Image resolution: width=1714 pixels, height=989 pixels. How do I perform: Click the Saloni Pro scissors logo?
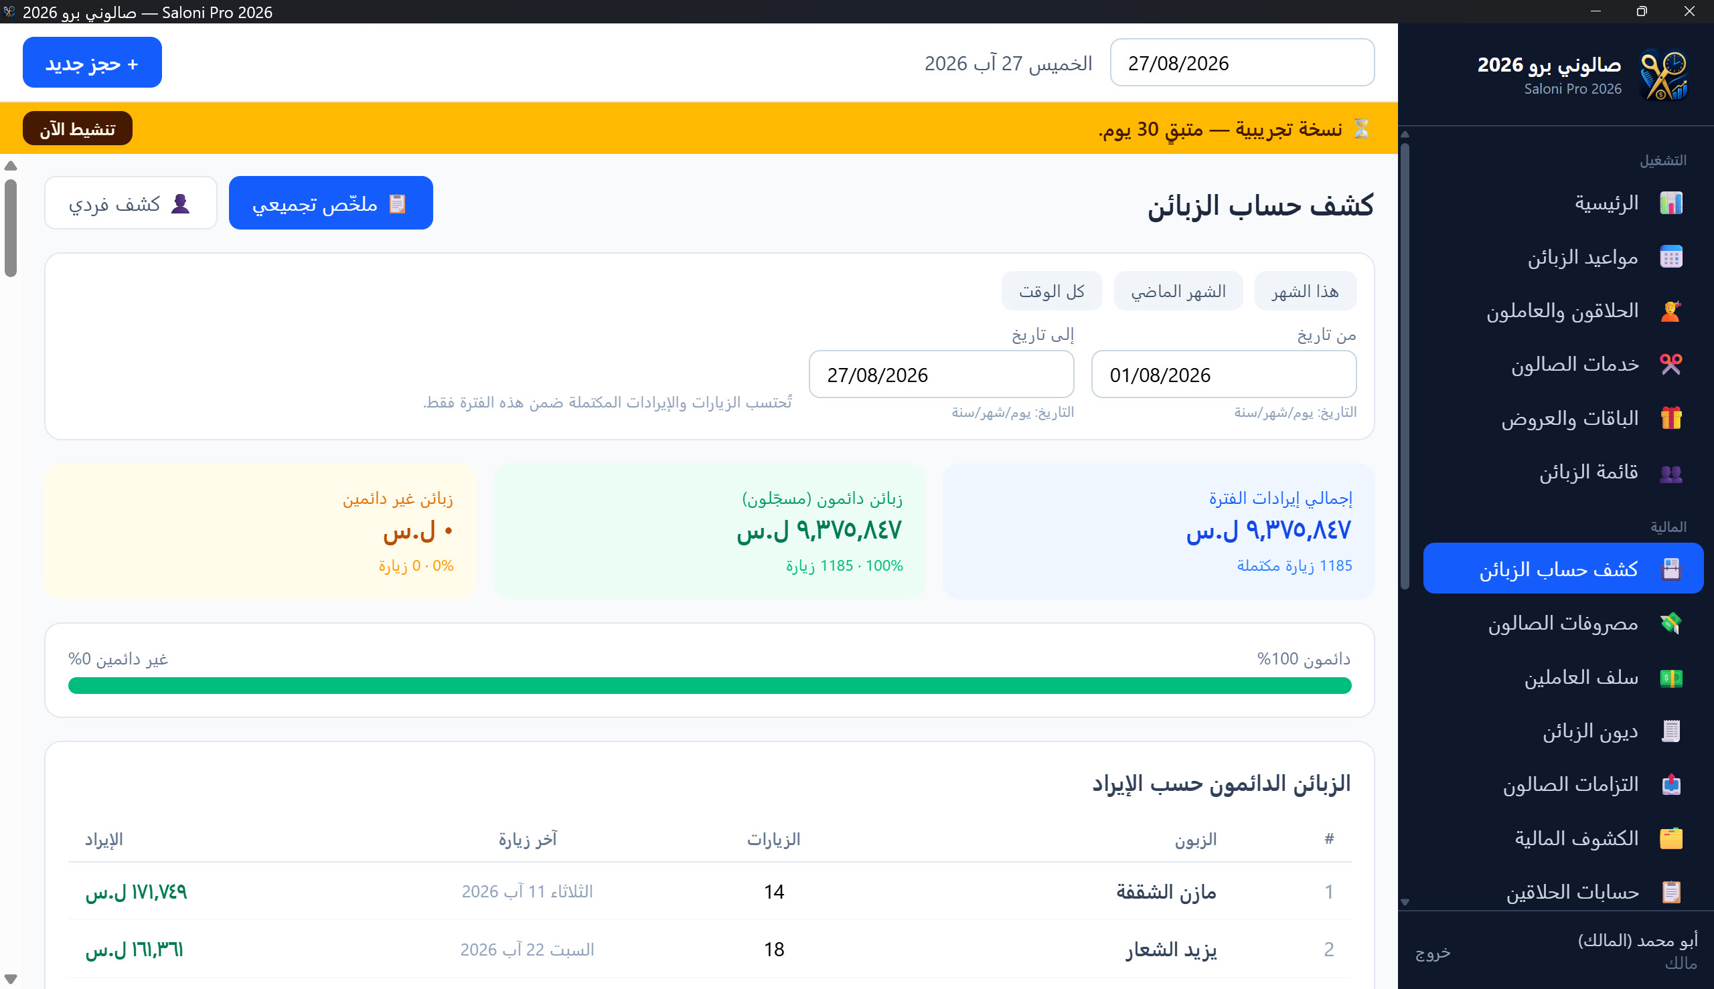point(1664,74)
